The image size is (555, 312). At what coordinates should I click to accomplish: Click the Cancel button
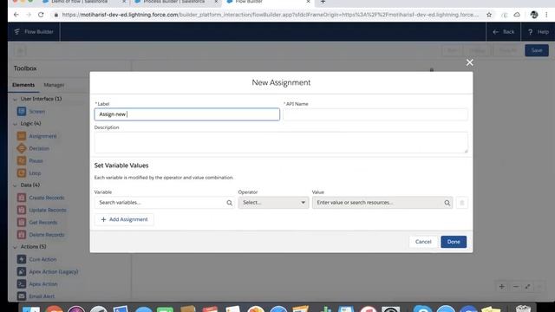coord(423,242)
